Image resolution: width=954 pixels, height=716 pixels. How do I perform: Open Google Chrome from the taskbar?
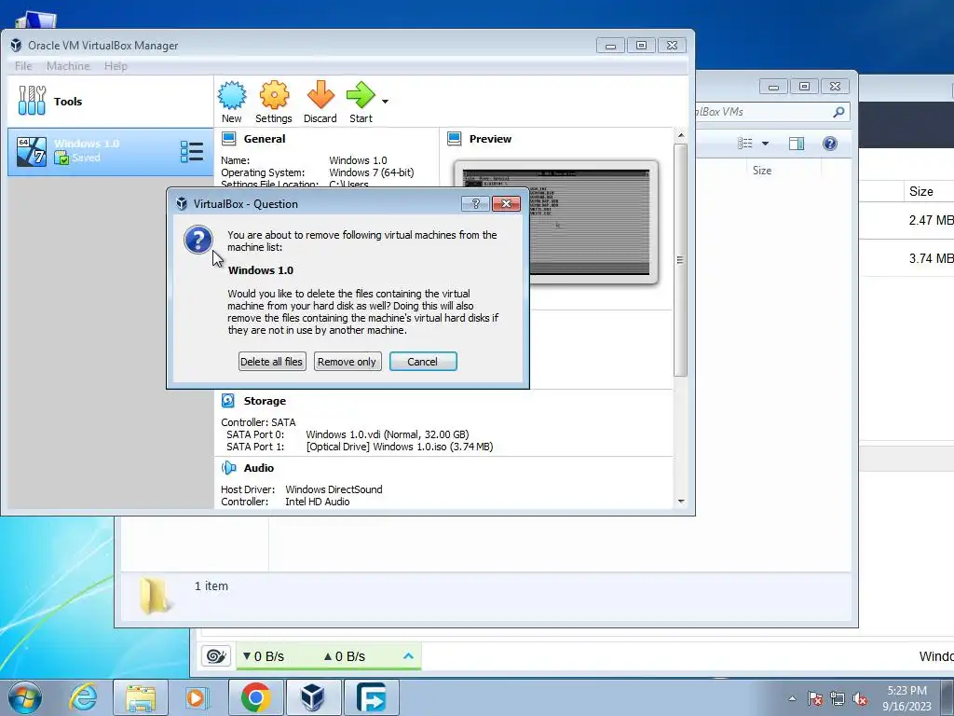pyautogui.click(x=255, y=697)
